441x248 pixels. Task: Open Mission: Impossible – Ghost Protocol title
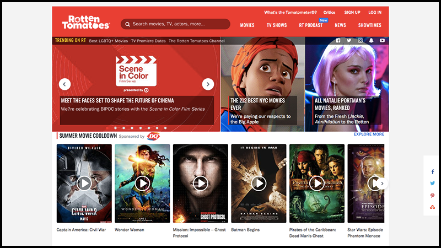tap(199, 233)
